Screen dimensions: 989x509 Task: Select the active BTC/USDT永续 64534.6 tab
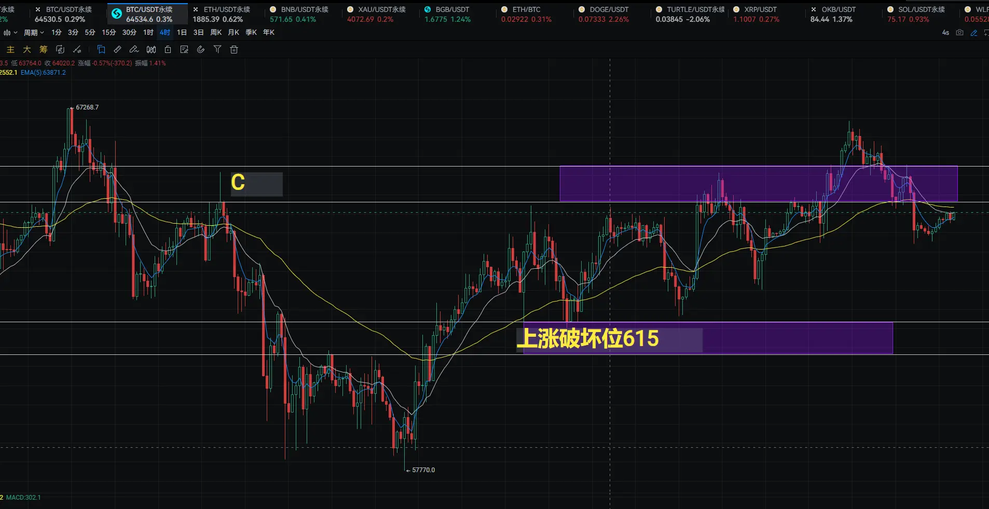point(148,14)
